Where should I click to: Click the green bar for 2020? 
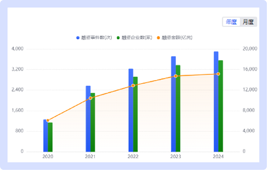(x=50, y=137)
